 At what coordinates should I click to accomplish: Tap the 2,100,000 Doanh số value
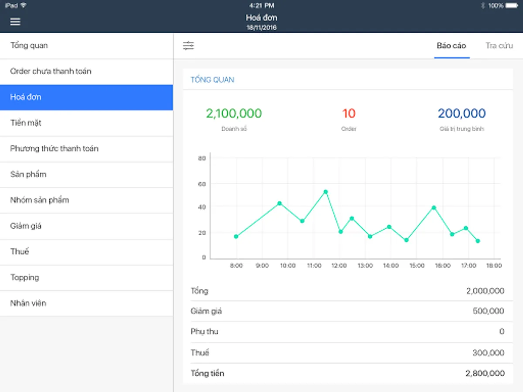[234, 114]
